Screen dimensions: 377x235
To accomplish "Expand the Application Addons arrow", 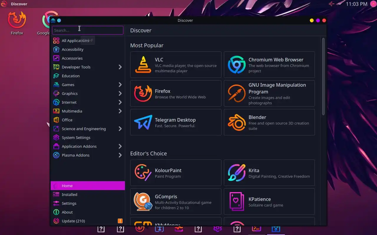I will (x=120, y=146).
